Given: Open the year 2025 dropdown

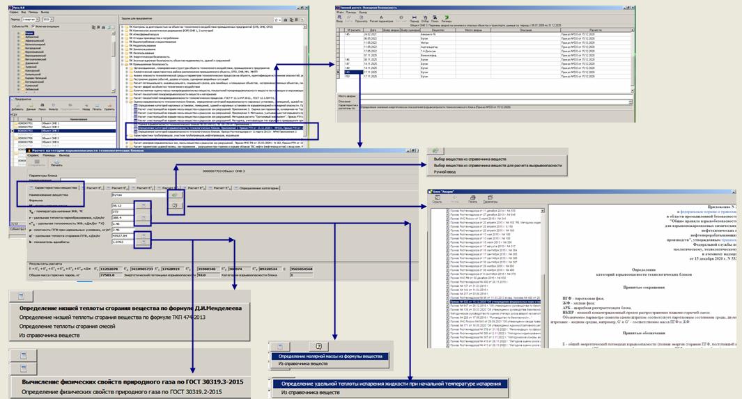Looking at the screenshot, I should click(x=52, y=19).
